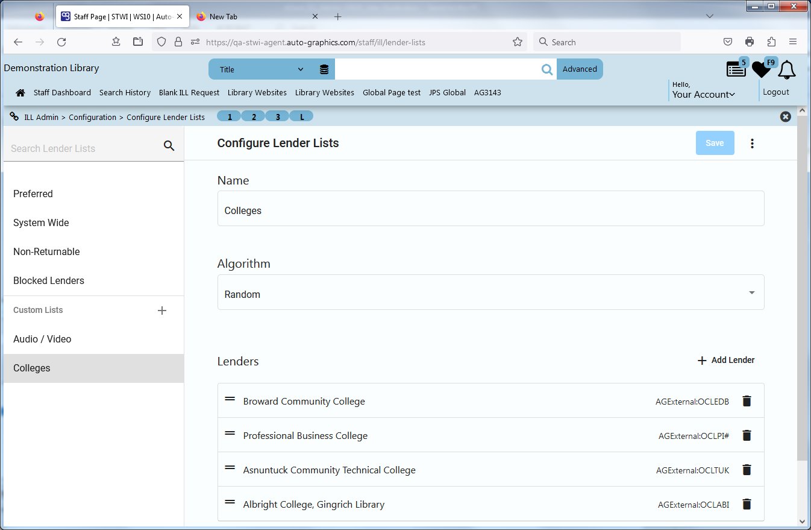811x530 pixels.
Task: Click drag handle for Asnuntuck Community Technical College
Action: coord(230,467)
